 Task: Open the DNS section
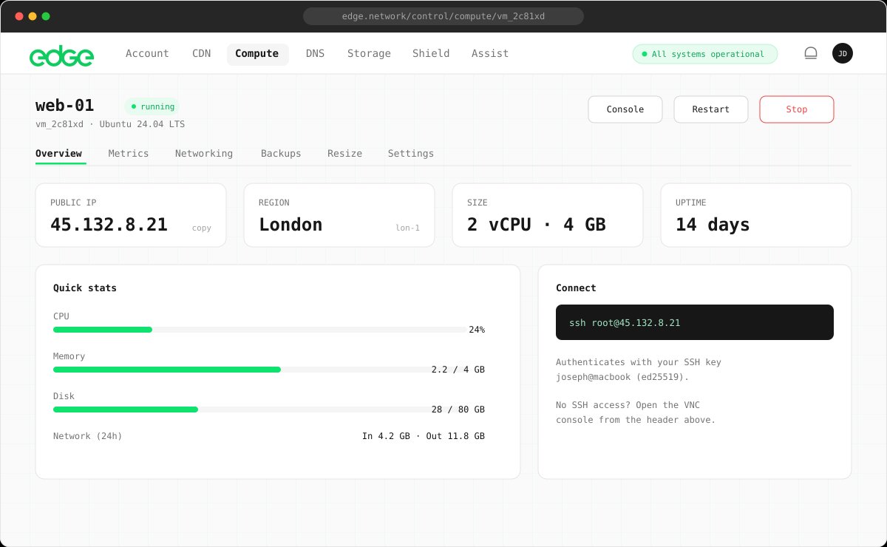click(315, 54)
